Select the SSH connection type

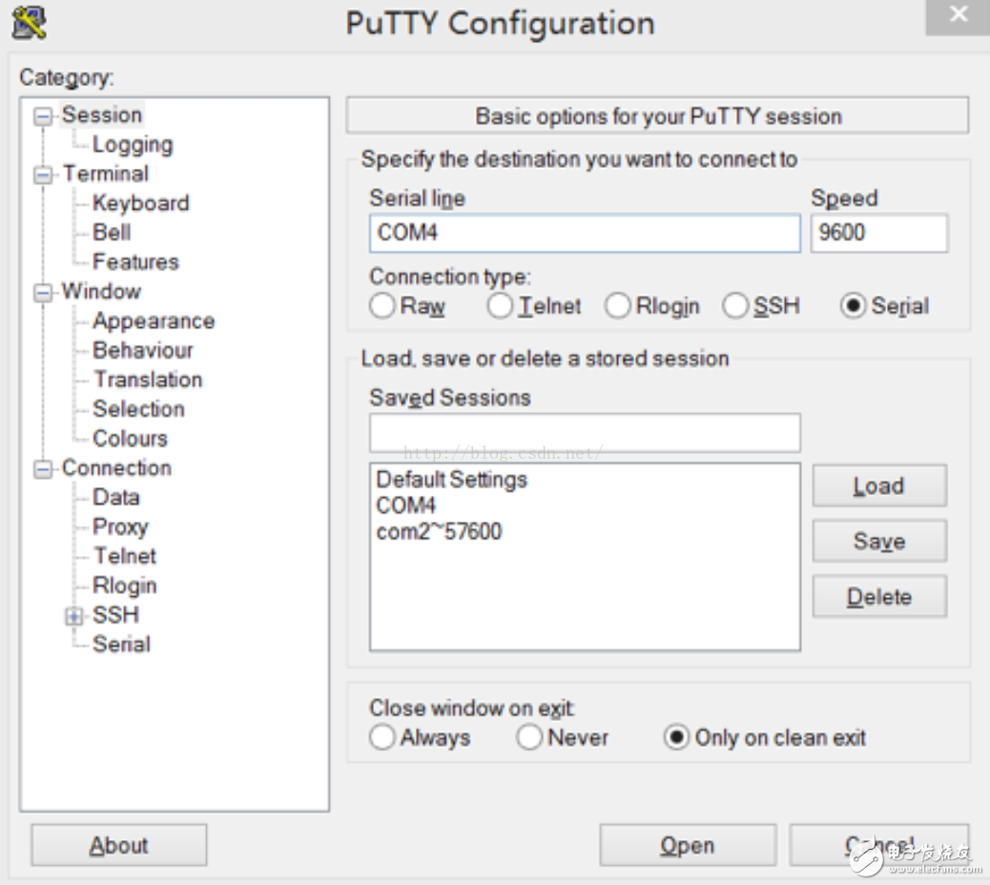point(735,306)
